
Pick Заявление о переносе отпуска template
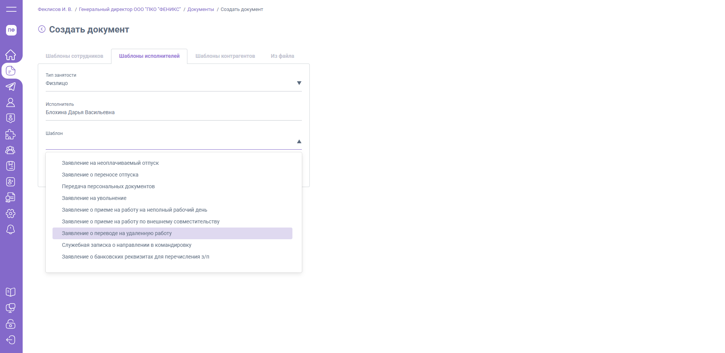(x=100, y=175)
